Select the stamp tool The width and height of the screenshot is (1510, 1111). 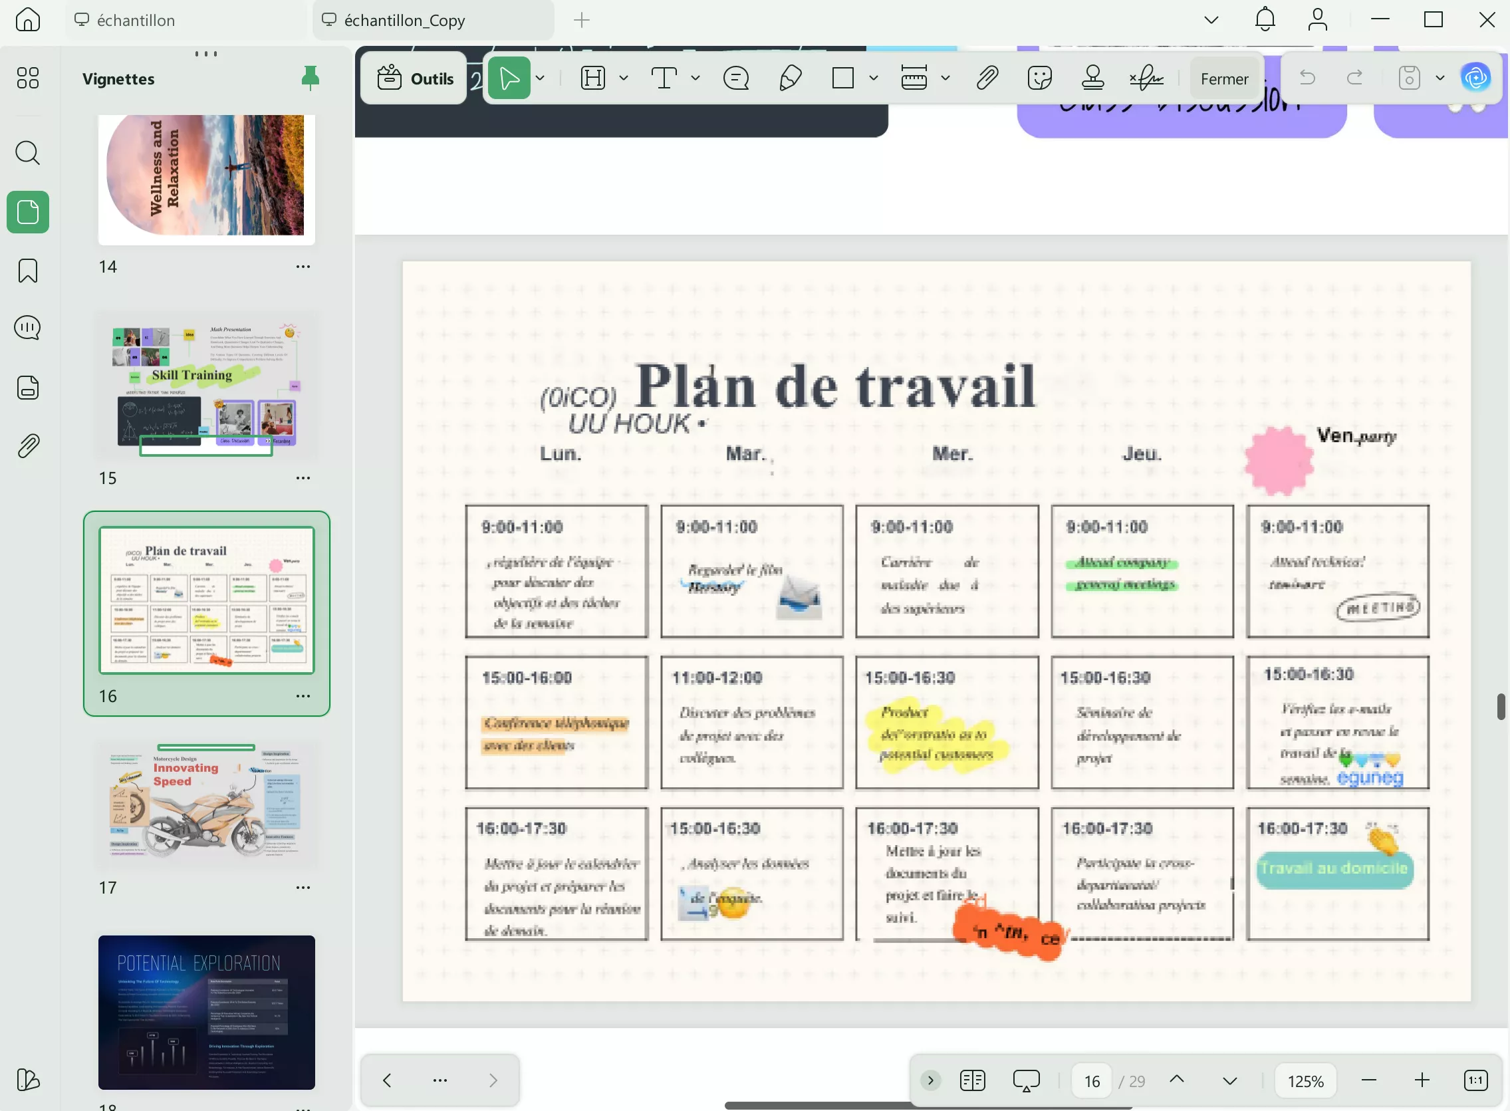pos(1093,78)
